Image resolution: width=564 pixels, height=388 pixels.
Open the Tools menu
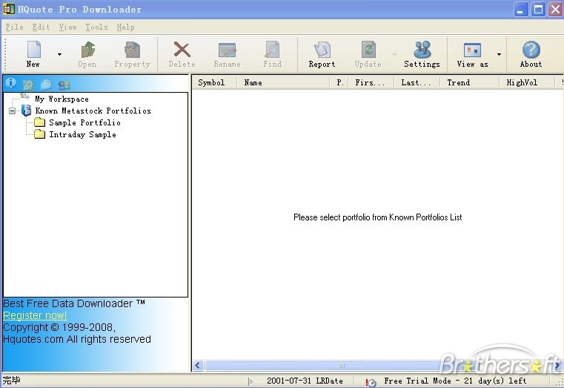(x=97, y=27)
